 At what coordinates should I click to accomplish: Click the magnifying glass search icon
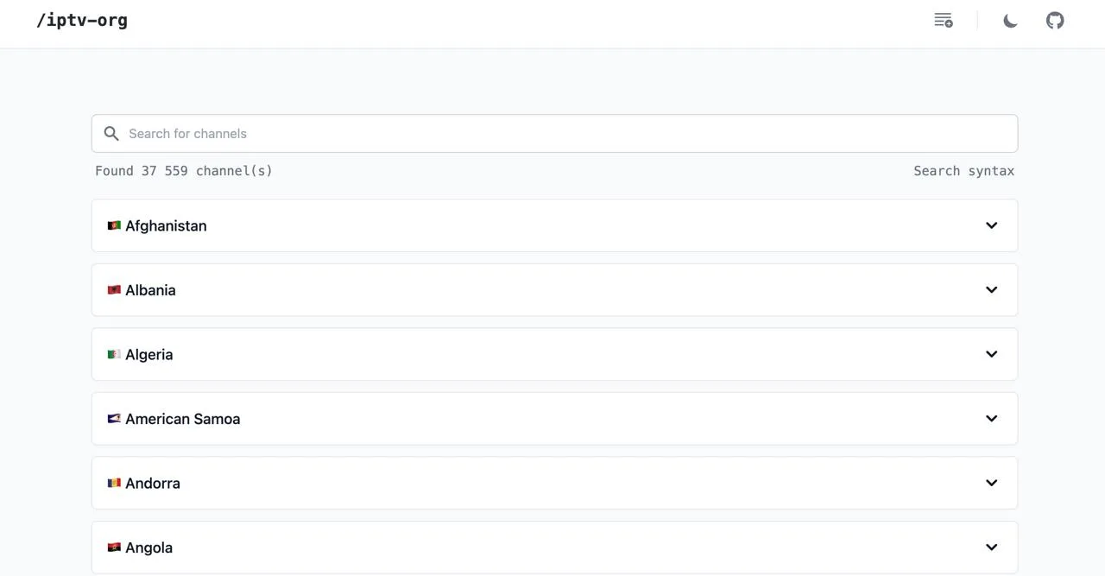[111, 133]
